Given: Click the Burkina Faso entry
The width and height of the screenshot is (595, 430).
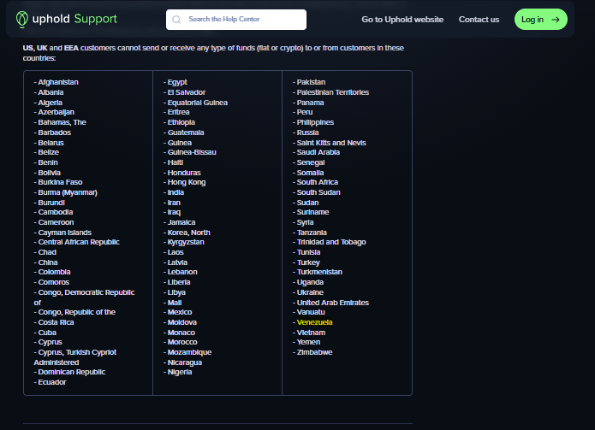Looking at the screenshot, I should 60,182.
